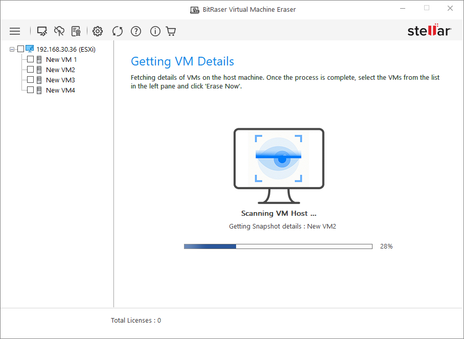Viewport: 464px width, 339px height.
Task: Click the ESXi host monitor icon
Action: click(x=30, y=49)
